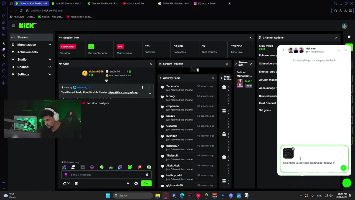Image resolution: width=355 pixels, height=200 pixels.
Task: Select the red angry face emote
Action: (x=140, y=167)
